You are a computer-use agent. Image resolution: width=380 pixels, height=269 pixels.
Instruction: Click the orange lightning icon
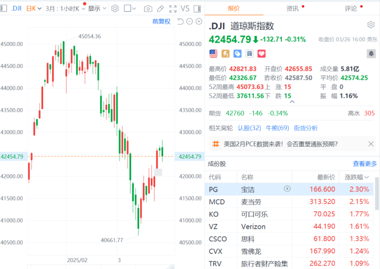(225, 54)
